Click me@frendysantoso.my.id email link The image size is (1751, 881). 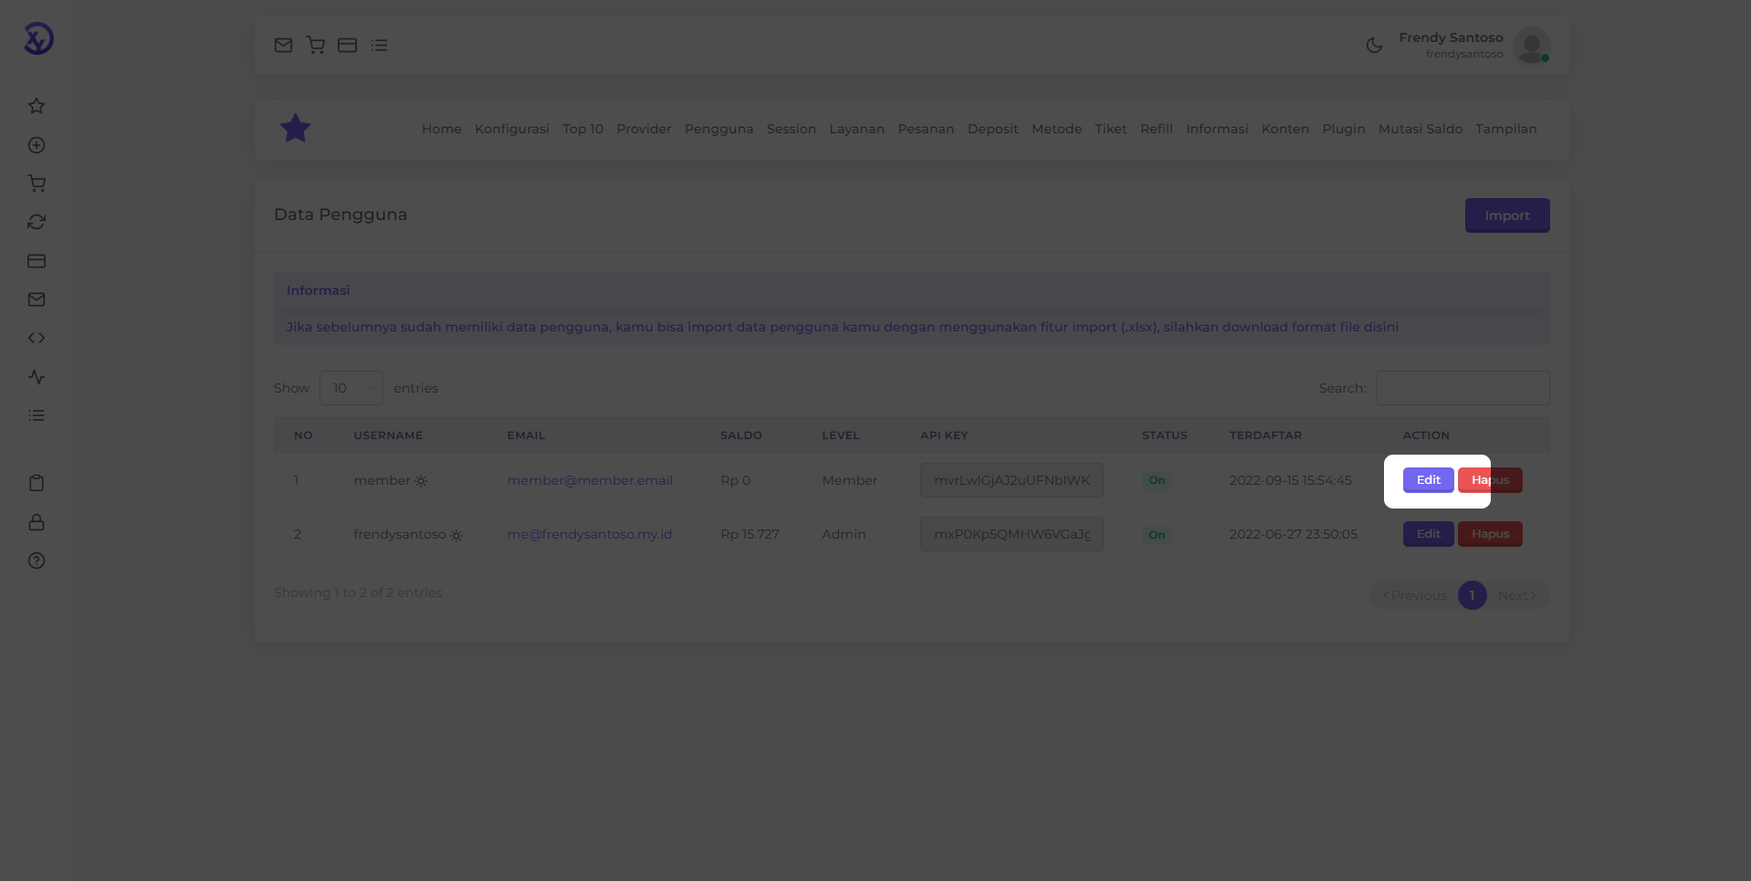click(x=590, y=534)
